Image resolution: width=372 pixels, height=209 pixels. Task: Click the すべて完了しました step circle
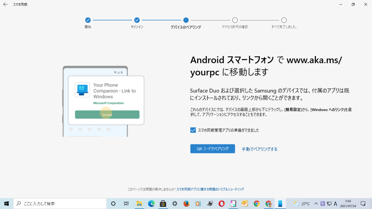[x=284, y=20]
